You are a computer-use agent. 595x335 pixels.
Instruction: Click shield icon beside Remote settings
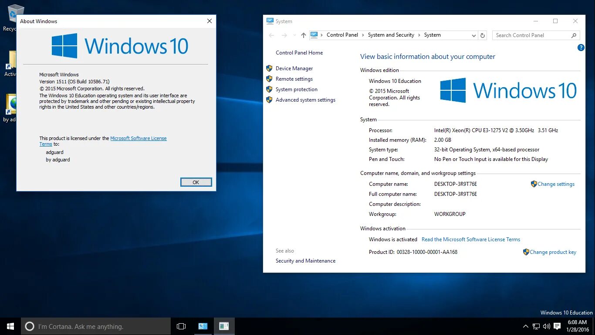tap(269, 79)
